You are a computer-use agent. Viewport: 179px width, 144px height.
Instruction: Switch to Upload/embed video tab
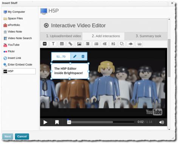[61, 36]
